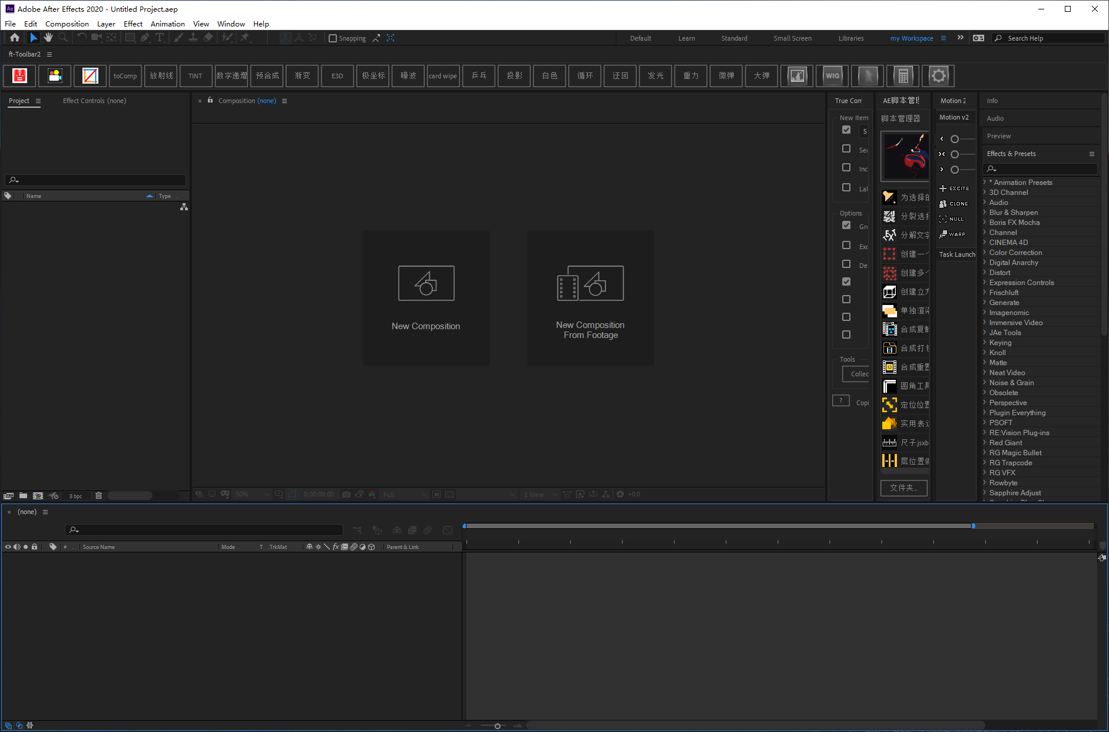
Task: Expand the Color Correction category
Action: point(985,253)
